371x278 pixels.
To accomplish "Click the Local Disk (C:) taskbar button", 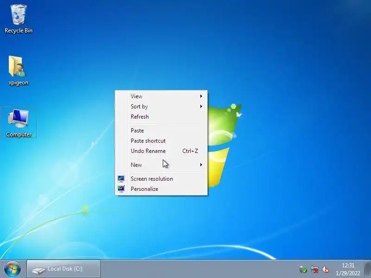I will click(x=64, y=269).
